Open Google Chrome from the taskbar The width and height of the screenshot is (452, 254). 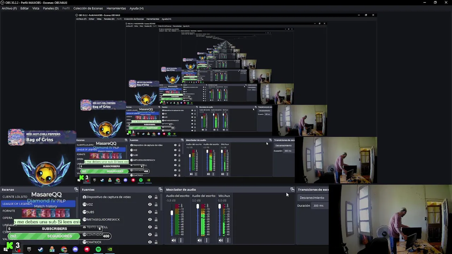(x=64, y=249)
